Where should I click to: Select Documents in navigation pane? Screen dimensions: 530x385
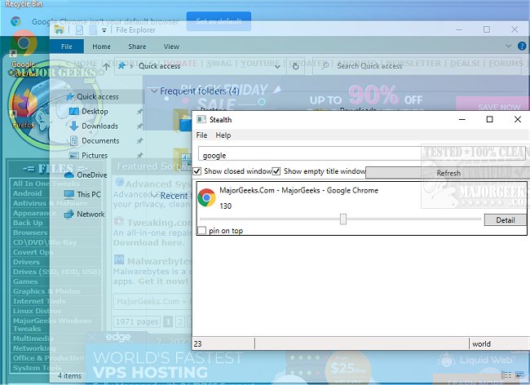pos(100,140)
